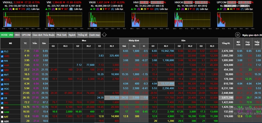The width and height of the screenshot is (262, 123).
Task: Check the ABR stock checkbox
Action: (2, 121)
